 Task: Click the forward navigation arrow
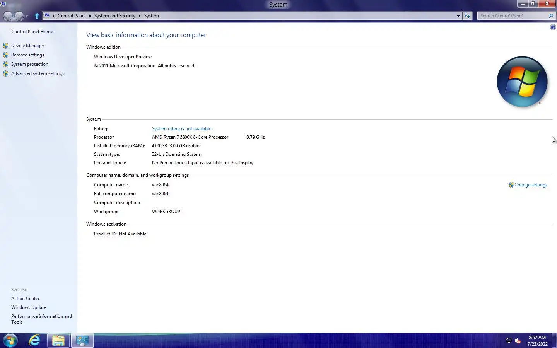[19, 16]
